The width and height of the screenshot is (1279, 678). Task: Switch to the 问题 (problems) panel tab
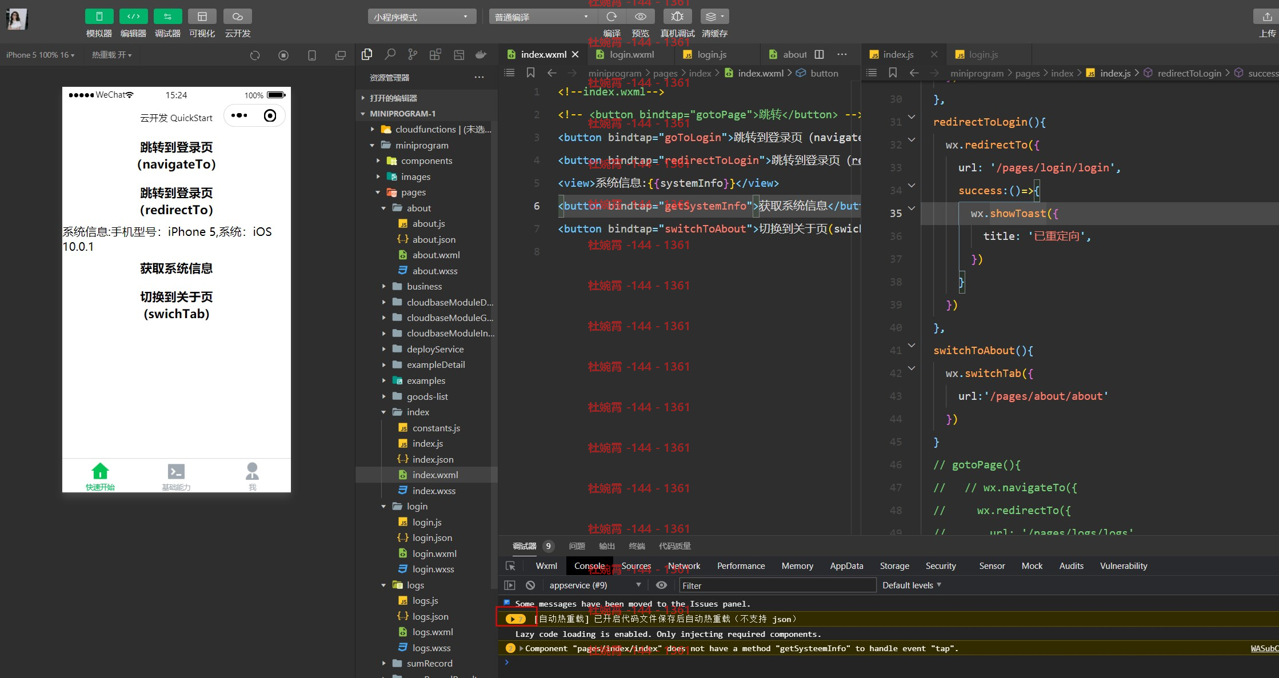pyautogui.click(x=577, y=546)
